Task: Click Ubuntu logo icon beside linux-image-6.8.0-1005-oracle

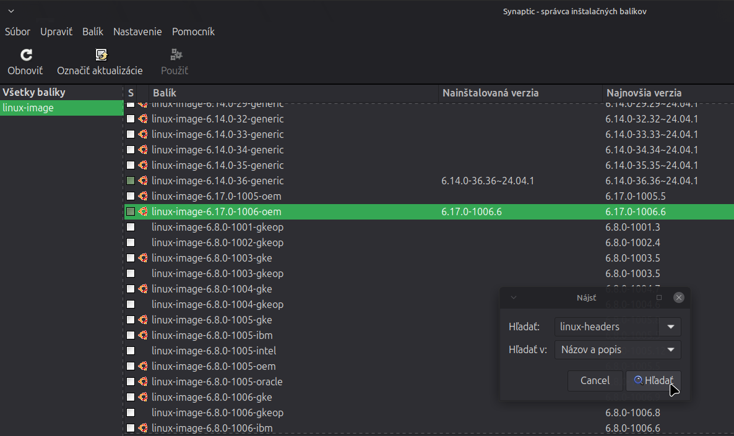Action: tap(143, 382)
